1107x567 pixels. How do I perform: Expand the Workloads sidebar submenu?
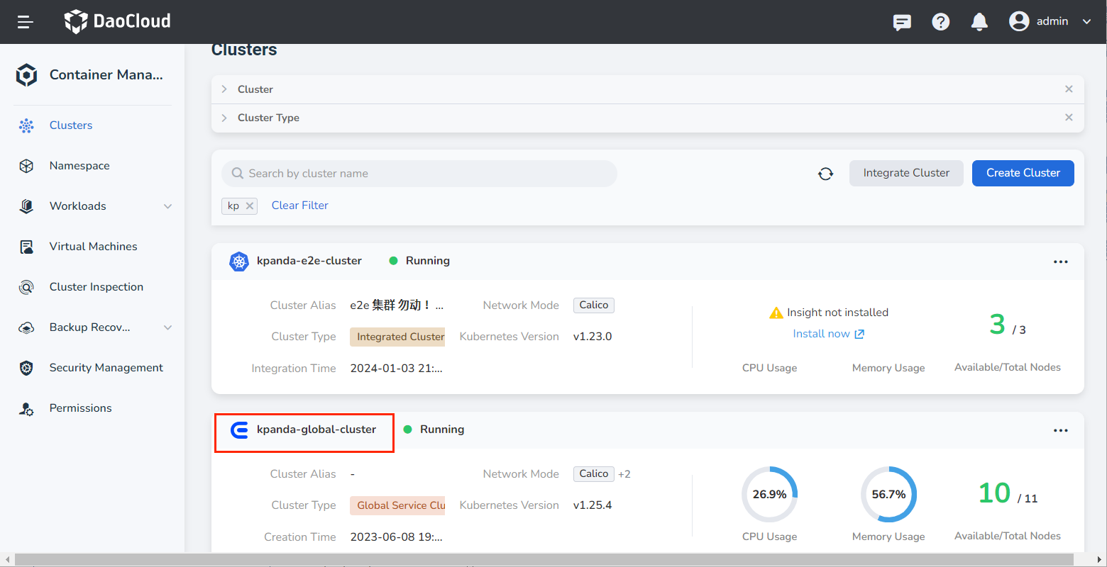168,206
